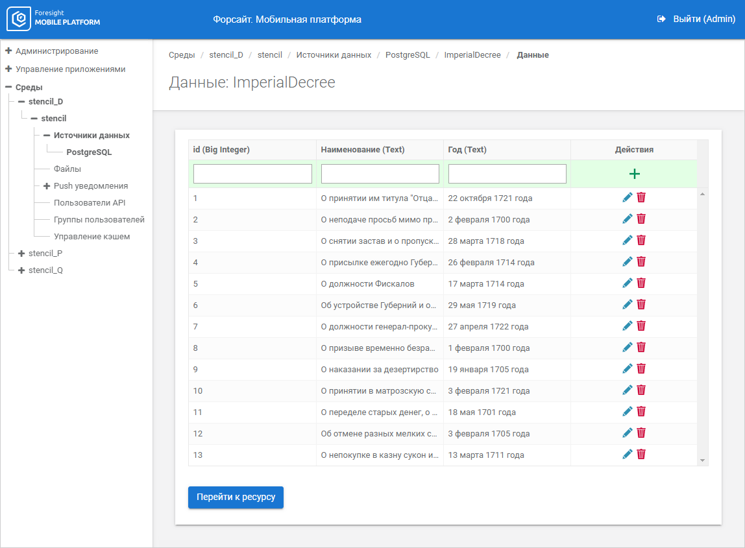745x548 pixels.
Task: Open Файлы in the sidebar tree
Action: pos(67,169)
